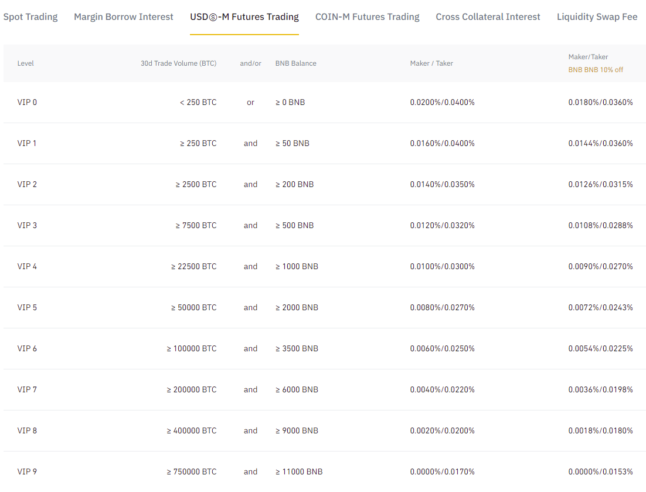This screenshot has height=492, width=646.
Task: Click the VIP 1 label
Action: pyautogui.click(x=27, y=143)
